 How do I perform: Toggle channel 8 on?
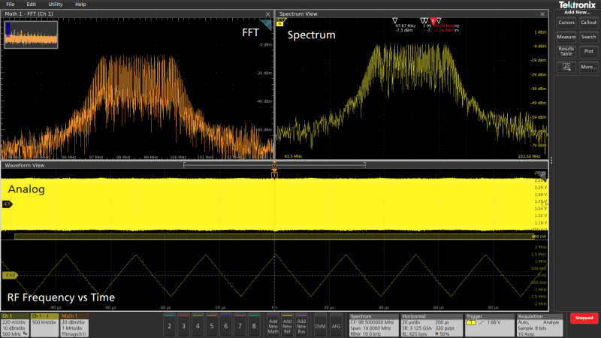coord(254,325)
